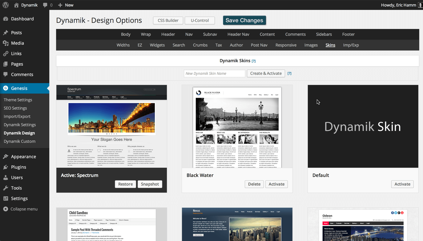The width and height of the screenshot is (423, 241).
Task: Open the Sidebars tab
Action: tap(324, 34)
